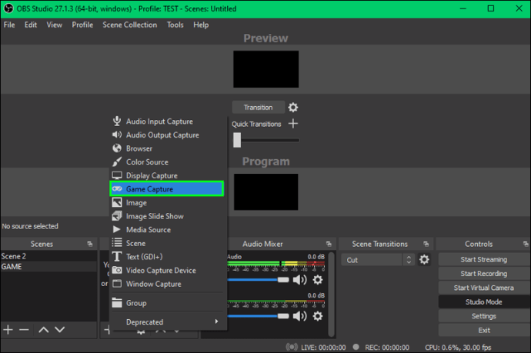The width and height of the screenshot is (531, 353).
Task: Add a new scene with plus icon
Action: coord(8,329)
